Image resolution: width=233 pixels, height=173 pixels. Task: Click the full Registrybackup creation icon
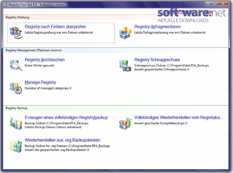(16, 123)
